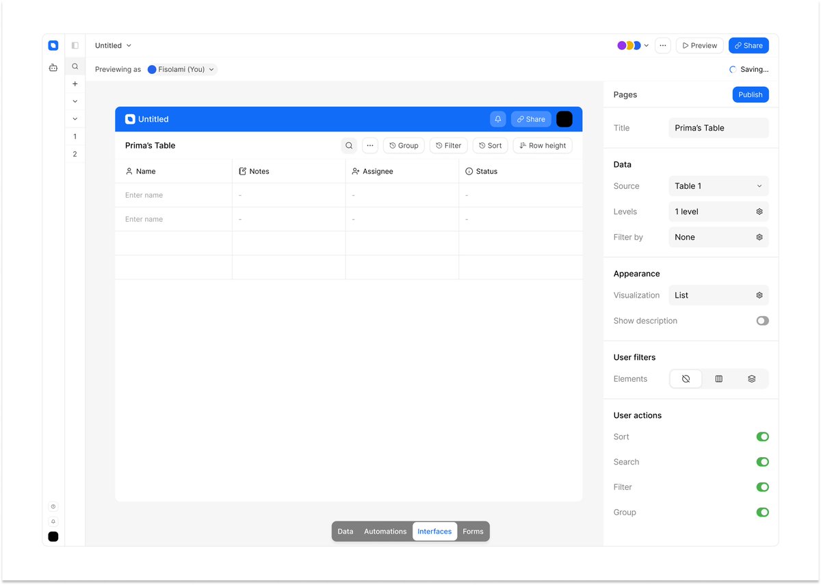Open the more options button next to Preview

pos(663,46)
